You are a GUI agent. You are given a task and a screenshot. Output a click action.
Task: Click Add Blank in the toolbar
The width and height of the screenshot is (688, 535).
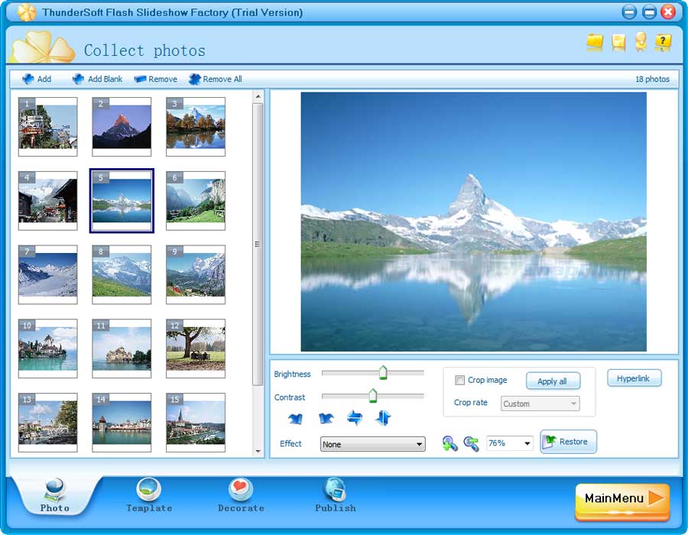(97, 79)
